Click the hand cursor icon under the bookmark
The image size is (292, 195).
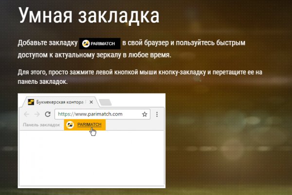point(93,132)
